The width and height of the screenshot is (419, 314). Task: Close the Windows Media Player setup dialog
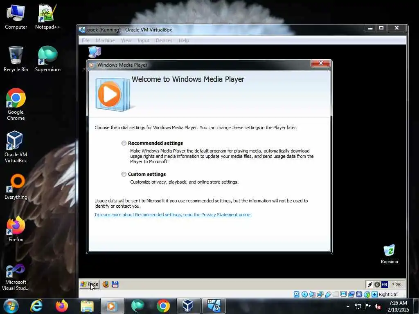click(321, 63)
